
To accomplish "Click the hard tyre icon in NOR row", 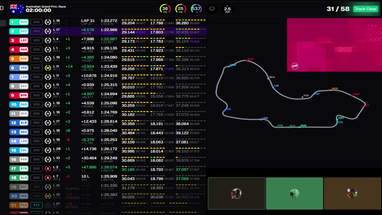I will (48, 59).
